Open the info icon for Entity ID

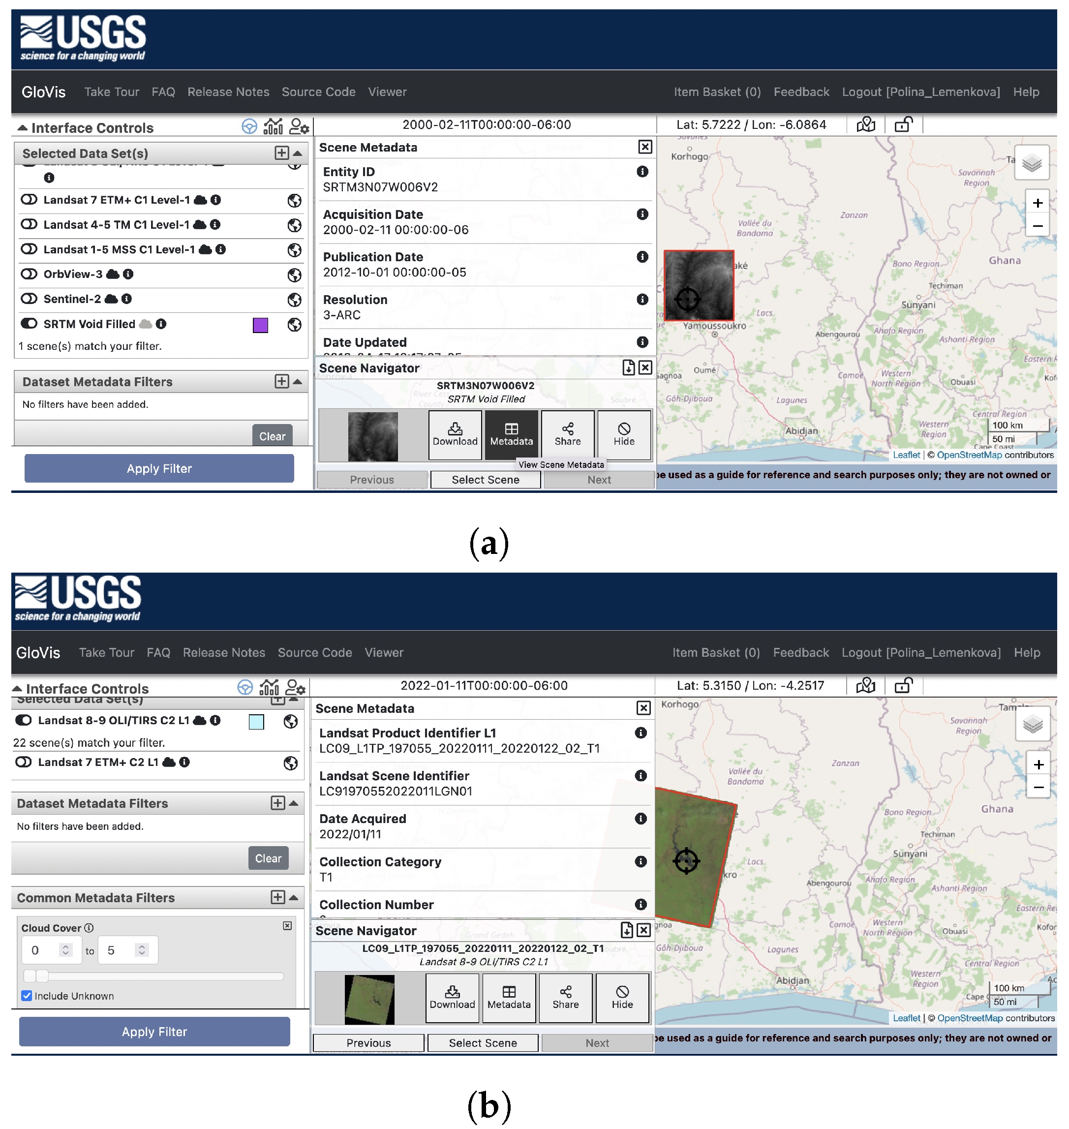click(642, 172)
